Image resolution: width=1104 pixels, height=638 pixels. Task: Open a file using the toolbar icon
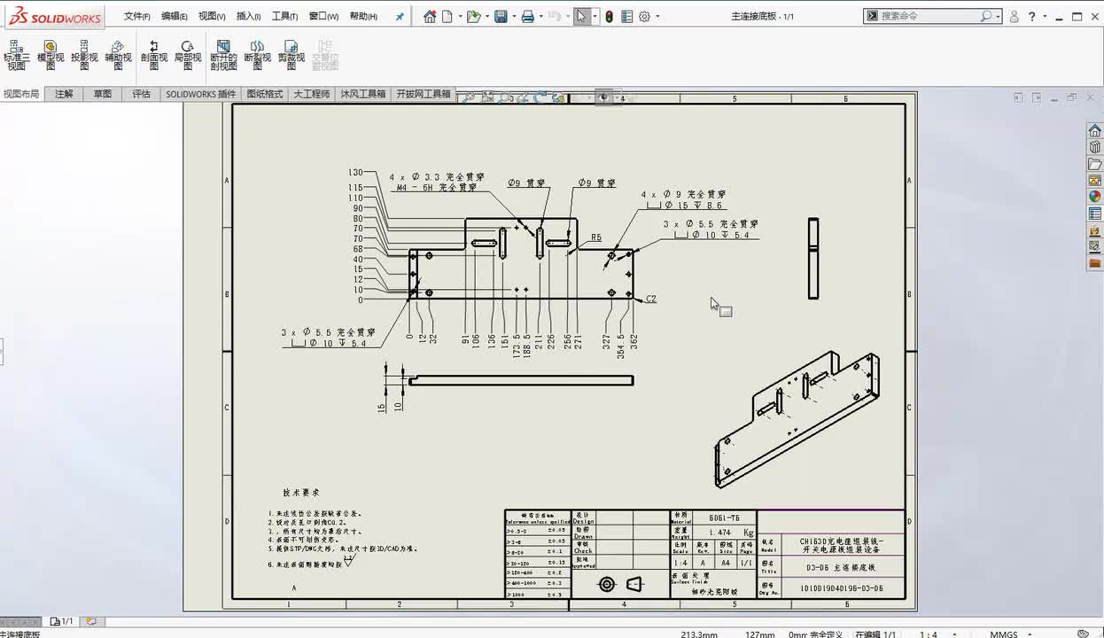[473, 16]
